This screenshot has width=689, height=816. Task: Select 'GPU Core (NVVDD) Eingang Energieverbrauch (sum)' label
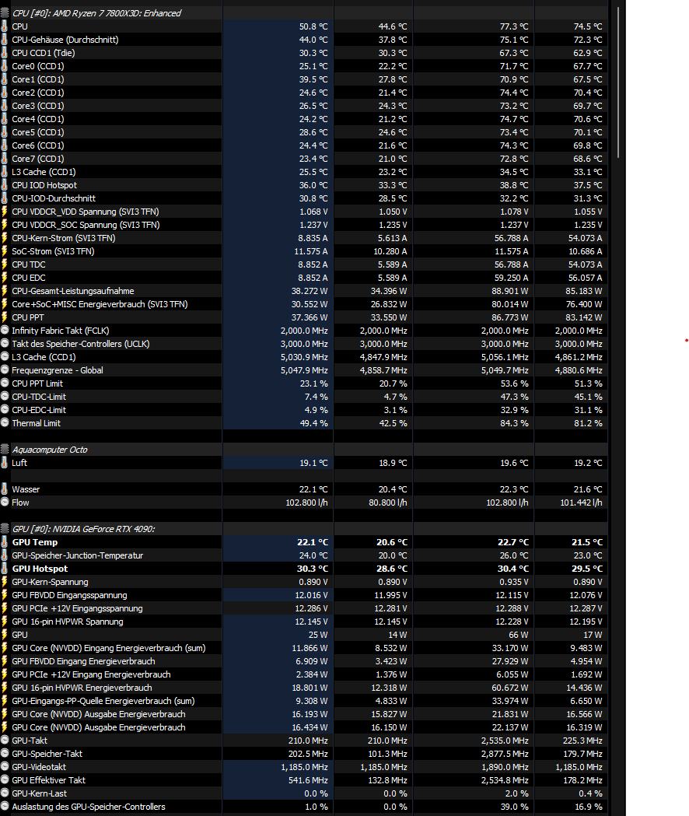coord(109,648)
